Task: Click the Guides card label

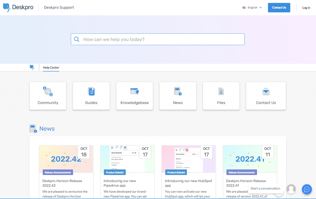Action: pos(91,103)
